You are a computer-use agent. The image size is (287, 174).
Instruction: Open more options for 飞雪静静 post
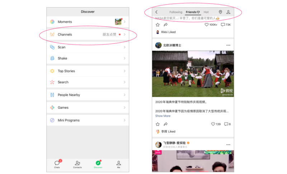click(228, 145)
